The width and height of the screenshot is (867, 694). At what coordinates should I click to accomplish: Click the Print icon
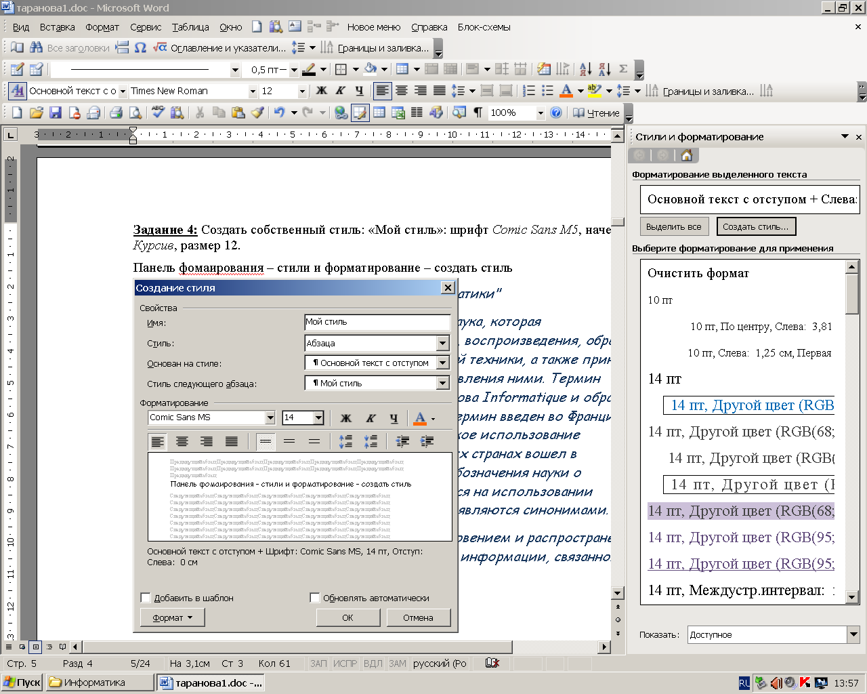point(116,113)
